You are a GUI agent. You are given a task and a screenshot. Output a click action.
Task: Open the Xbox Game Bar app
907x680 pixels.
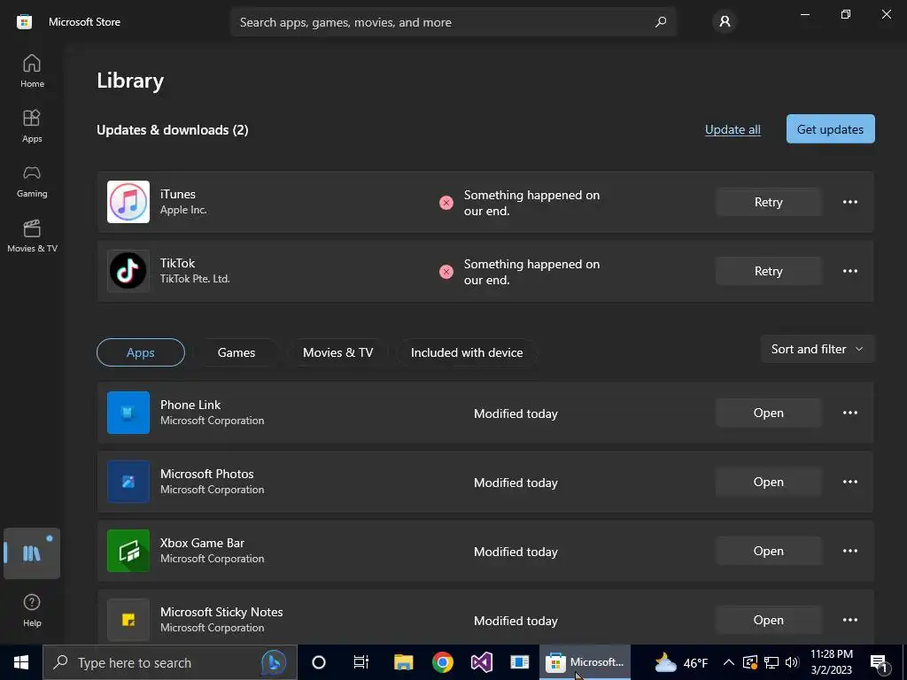click(768, 551)
